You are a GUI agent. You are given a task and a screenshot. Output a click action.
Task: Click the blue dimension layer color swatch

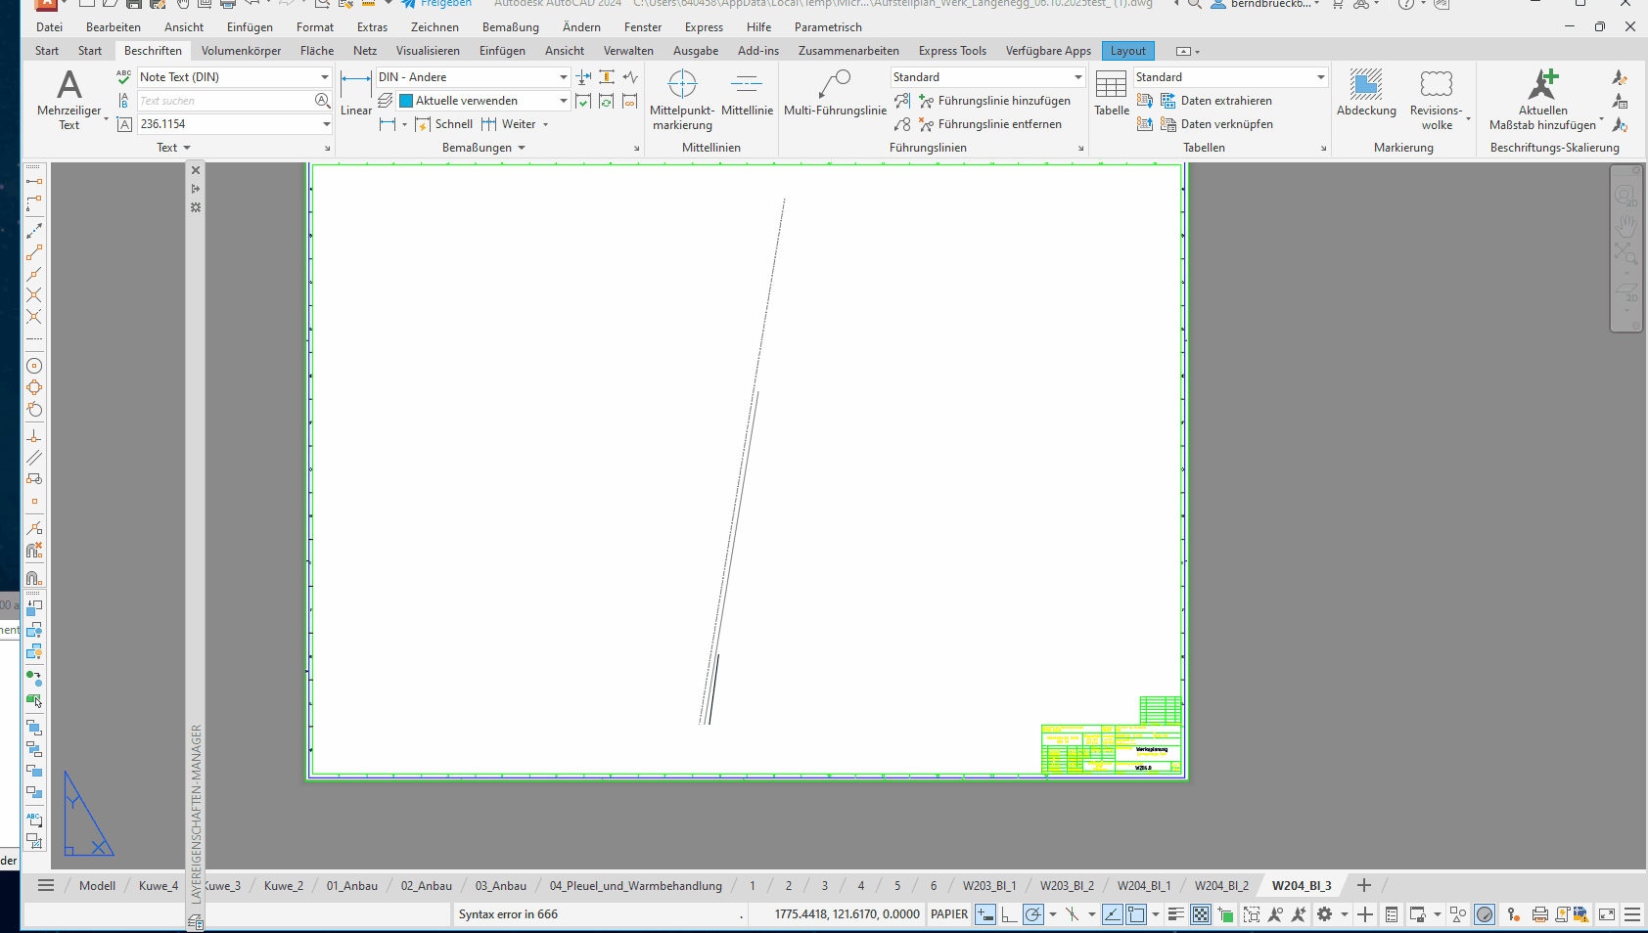[406, 101]
